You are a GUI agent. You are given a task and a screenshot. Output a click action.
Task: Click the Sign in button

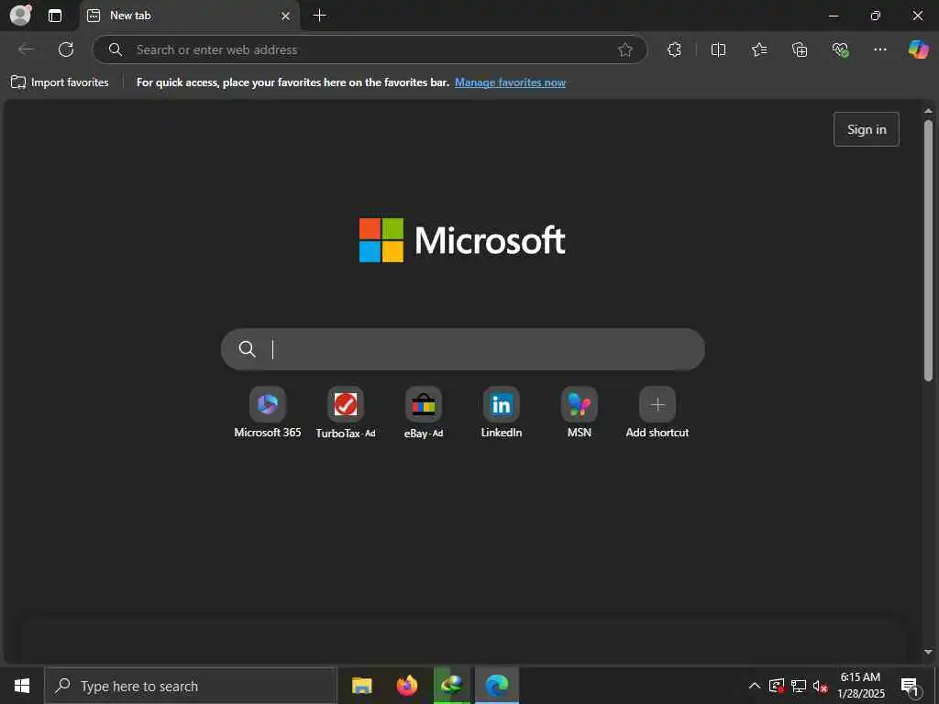867,129
